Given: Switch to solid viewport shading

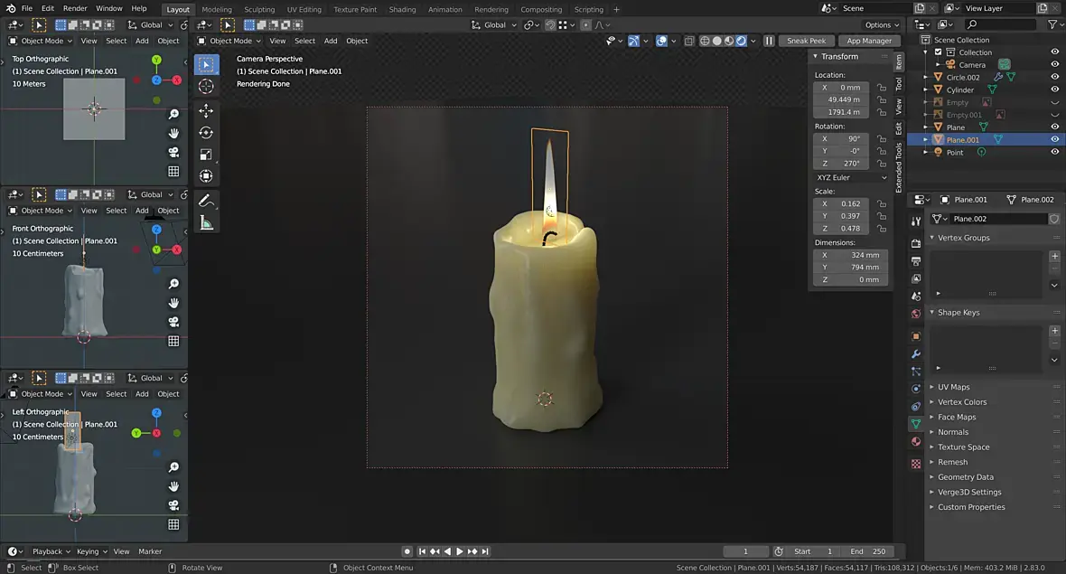Looking at the screenshot, I should click(x=716, y=41).
